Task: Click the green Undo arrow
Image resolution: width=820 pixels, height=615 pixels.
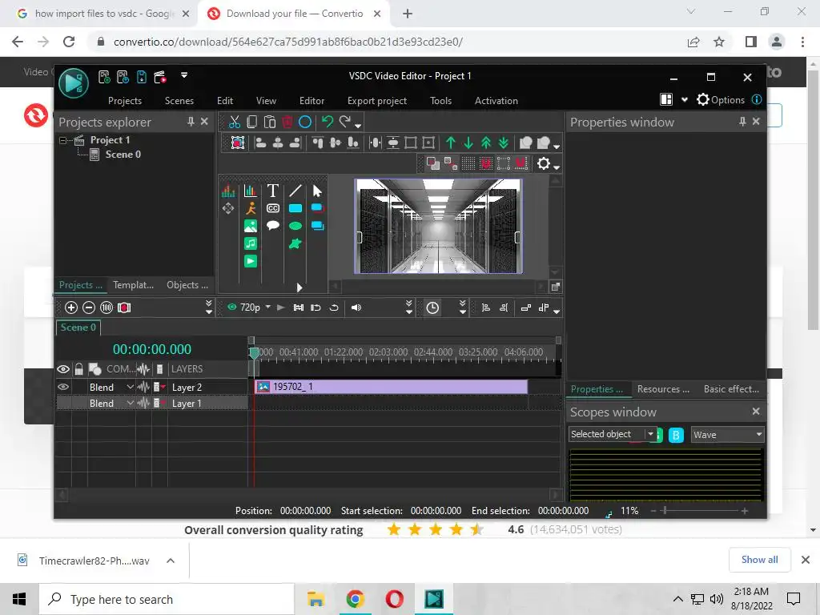Action: [328, 122]
